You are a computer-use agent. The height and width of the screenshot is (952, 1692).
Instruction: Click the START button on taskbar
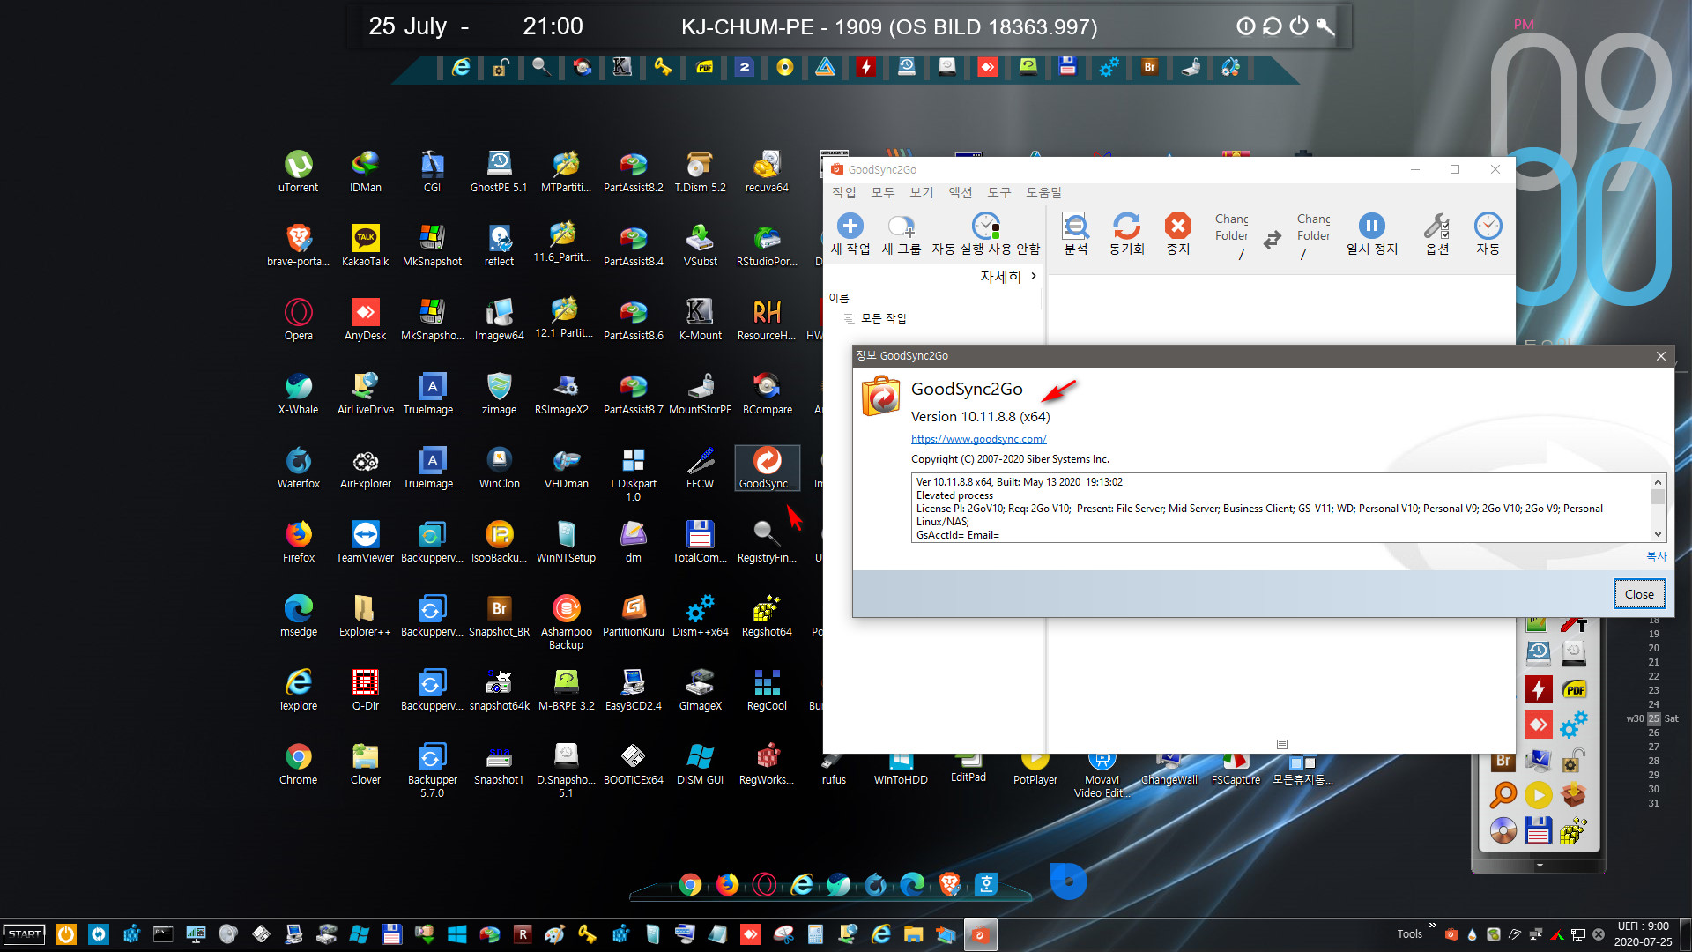pyautogui.click(x=25, y=934)
